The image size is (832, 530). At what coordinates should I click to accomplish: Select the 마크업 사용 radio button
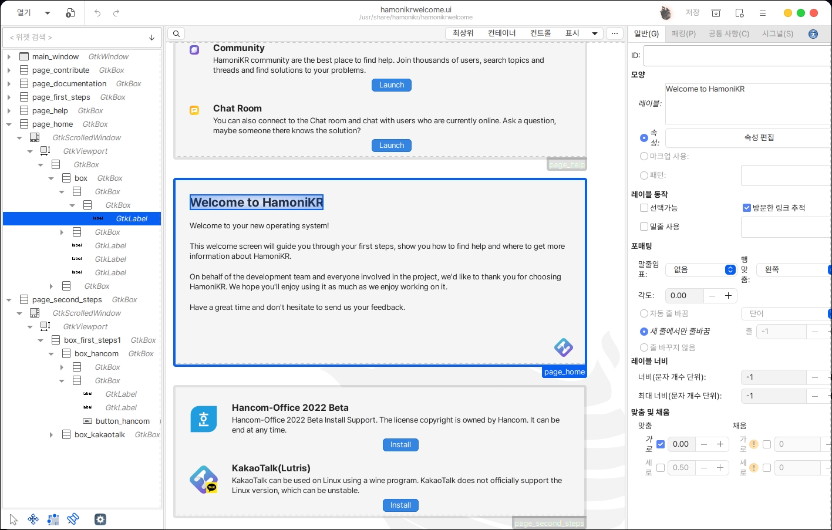pos(644,156)
